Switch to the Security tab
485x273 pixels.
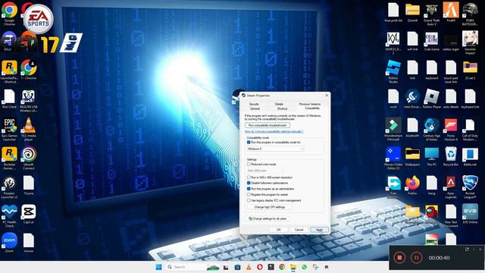click(x=254, y=104)
